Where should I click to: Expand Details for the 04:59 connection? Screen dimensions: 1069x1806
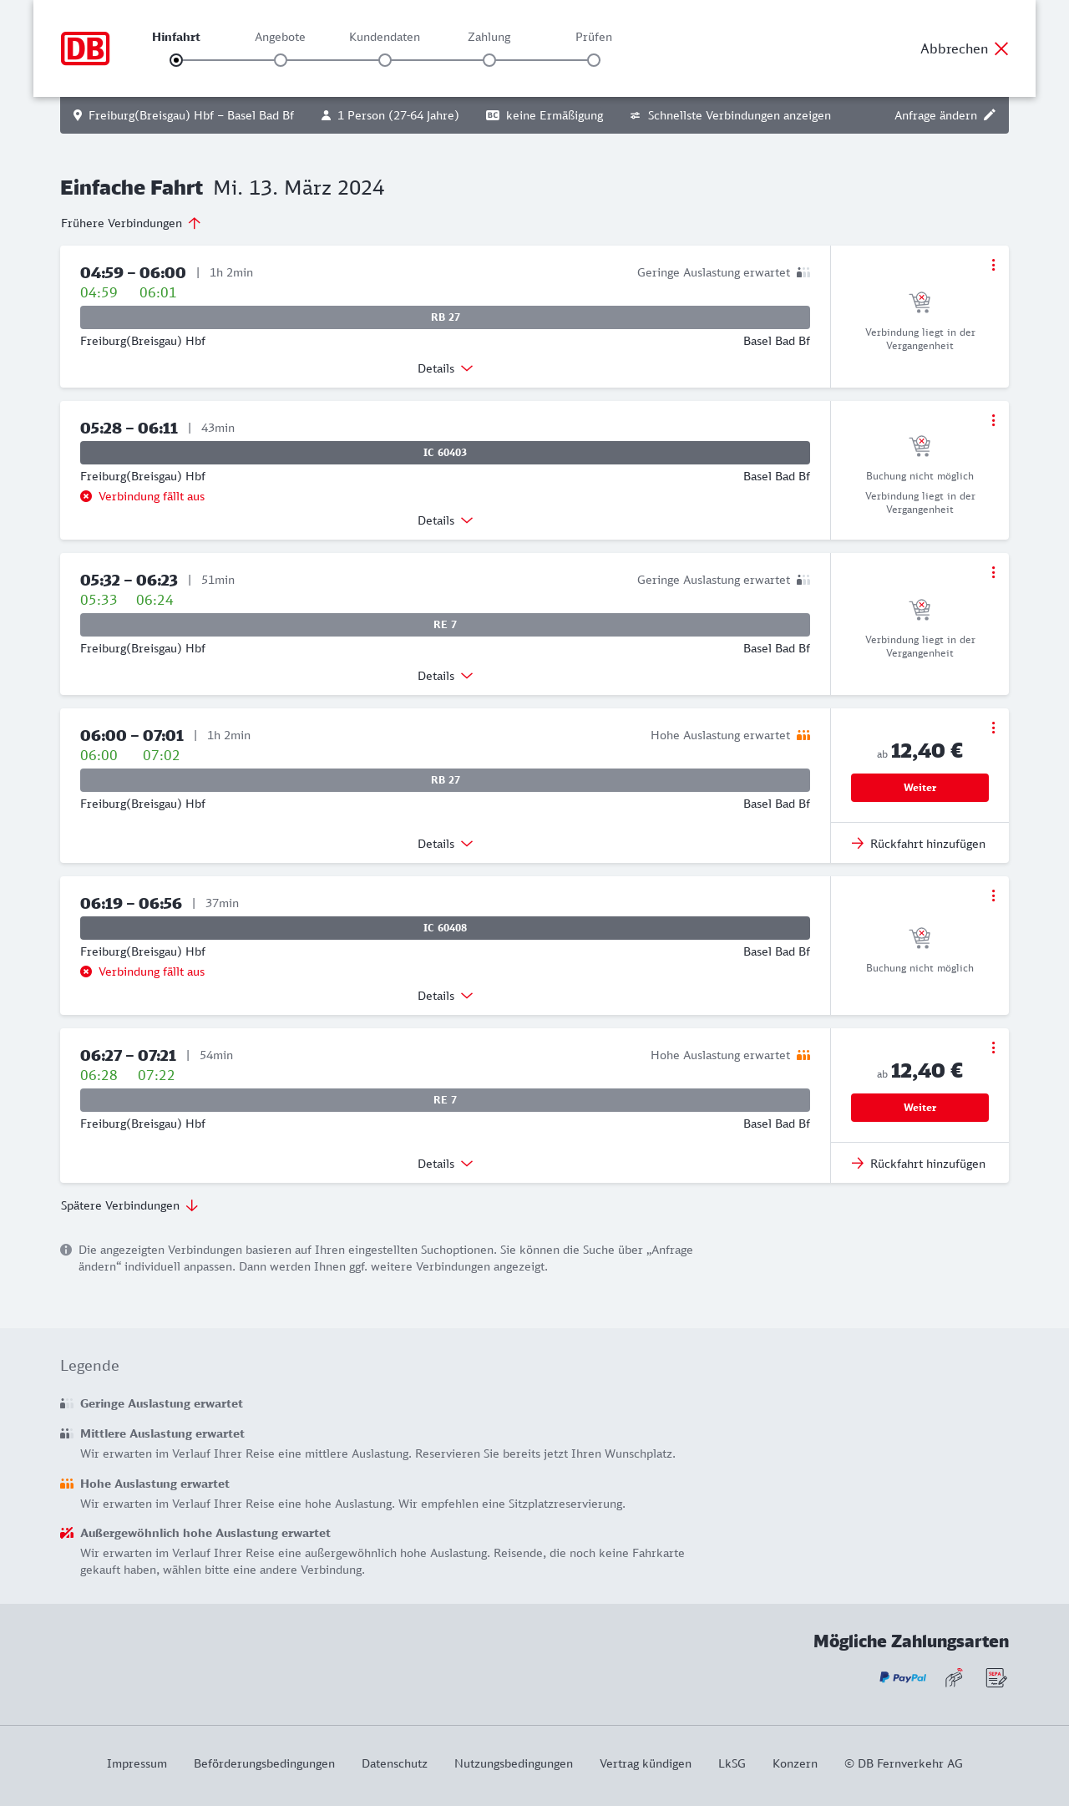445,368
